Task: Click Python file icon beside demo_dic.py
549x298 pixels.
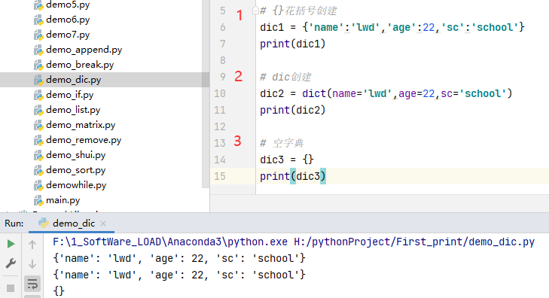Action: (38, 80)
